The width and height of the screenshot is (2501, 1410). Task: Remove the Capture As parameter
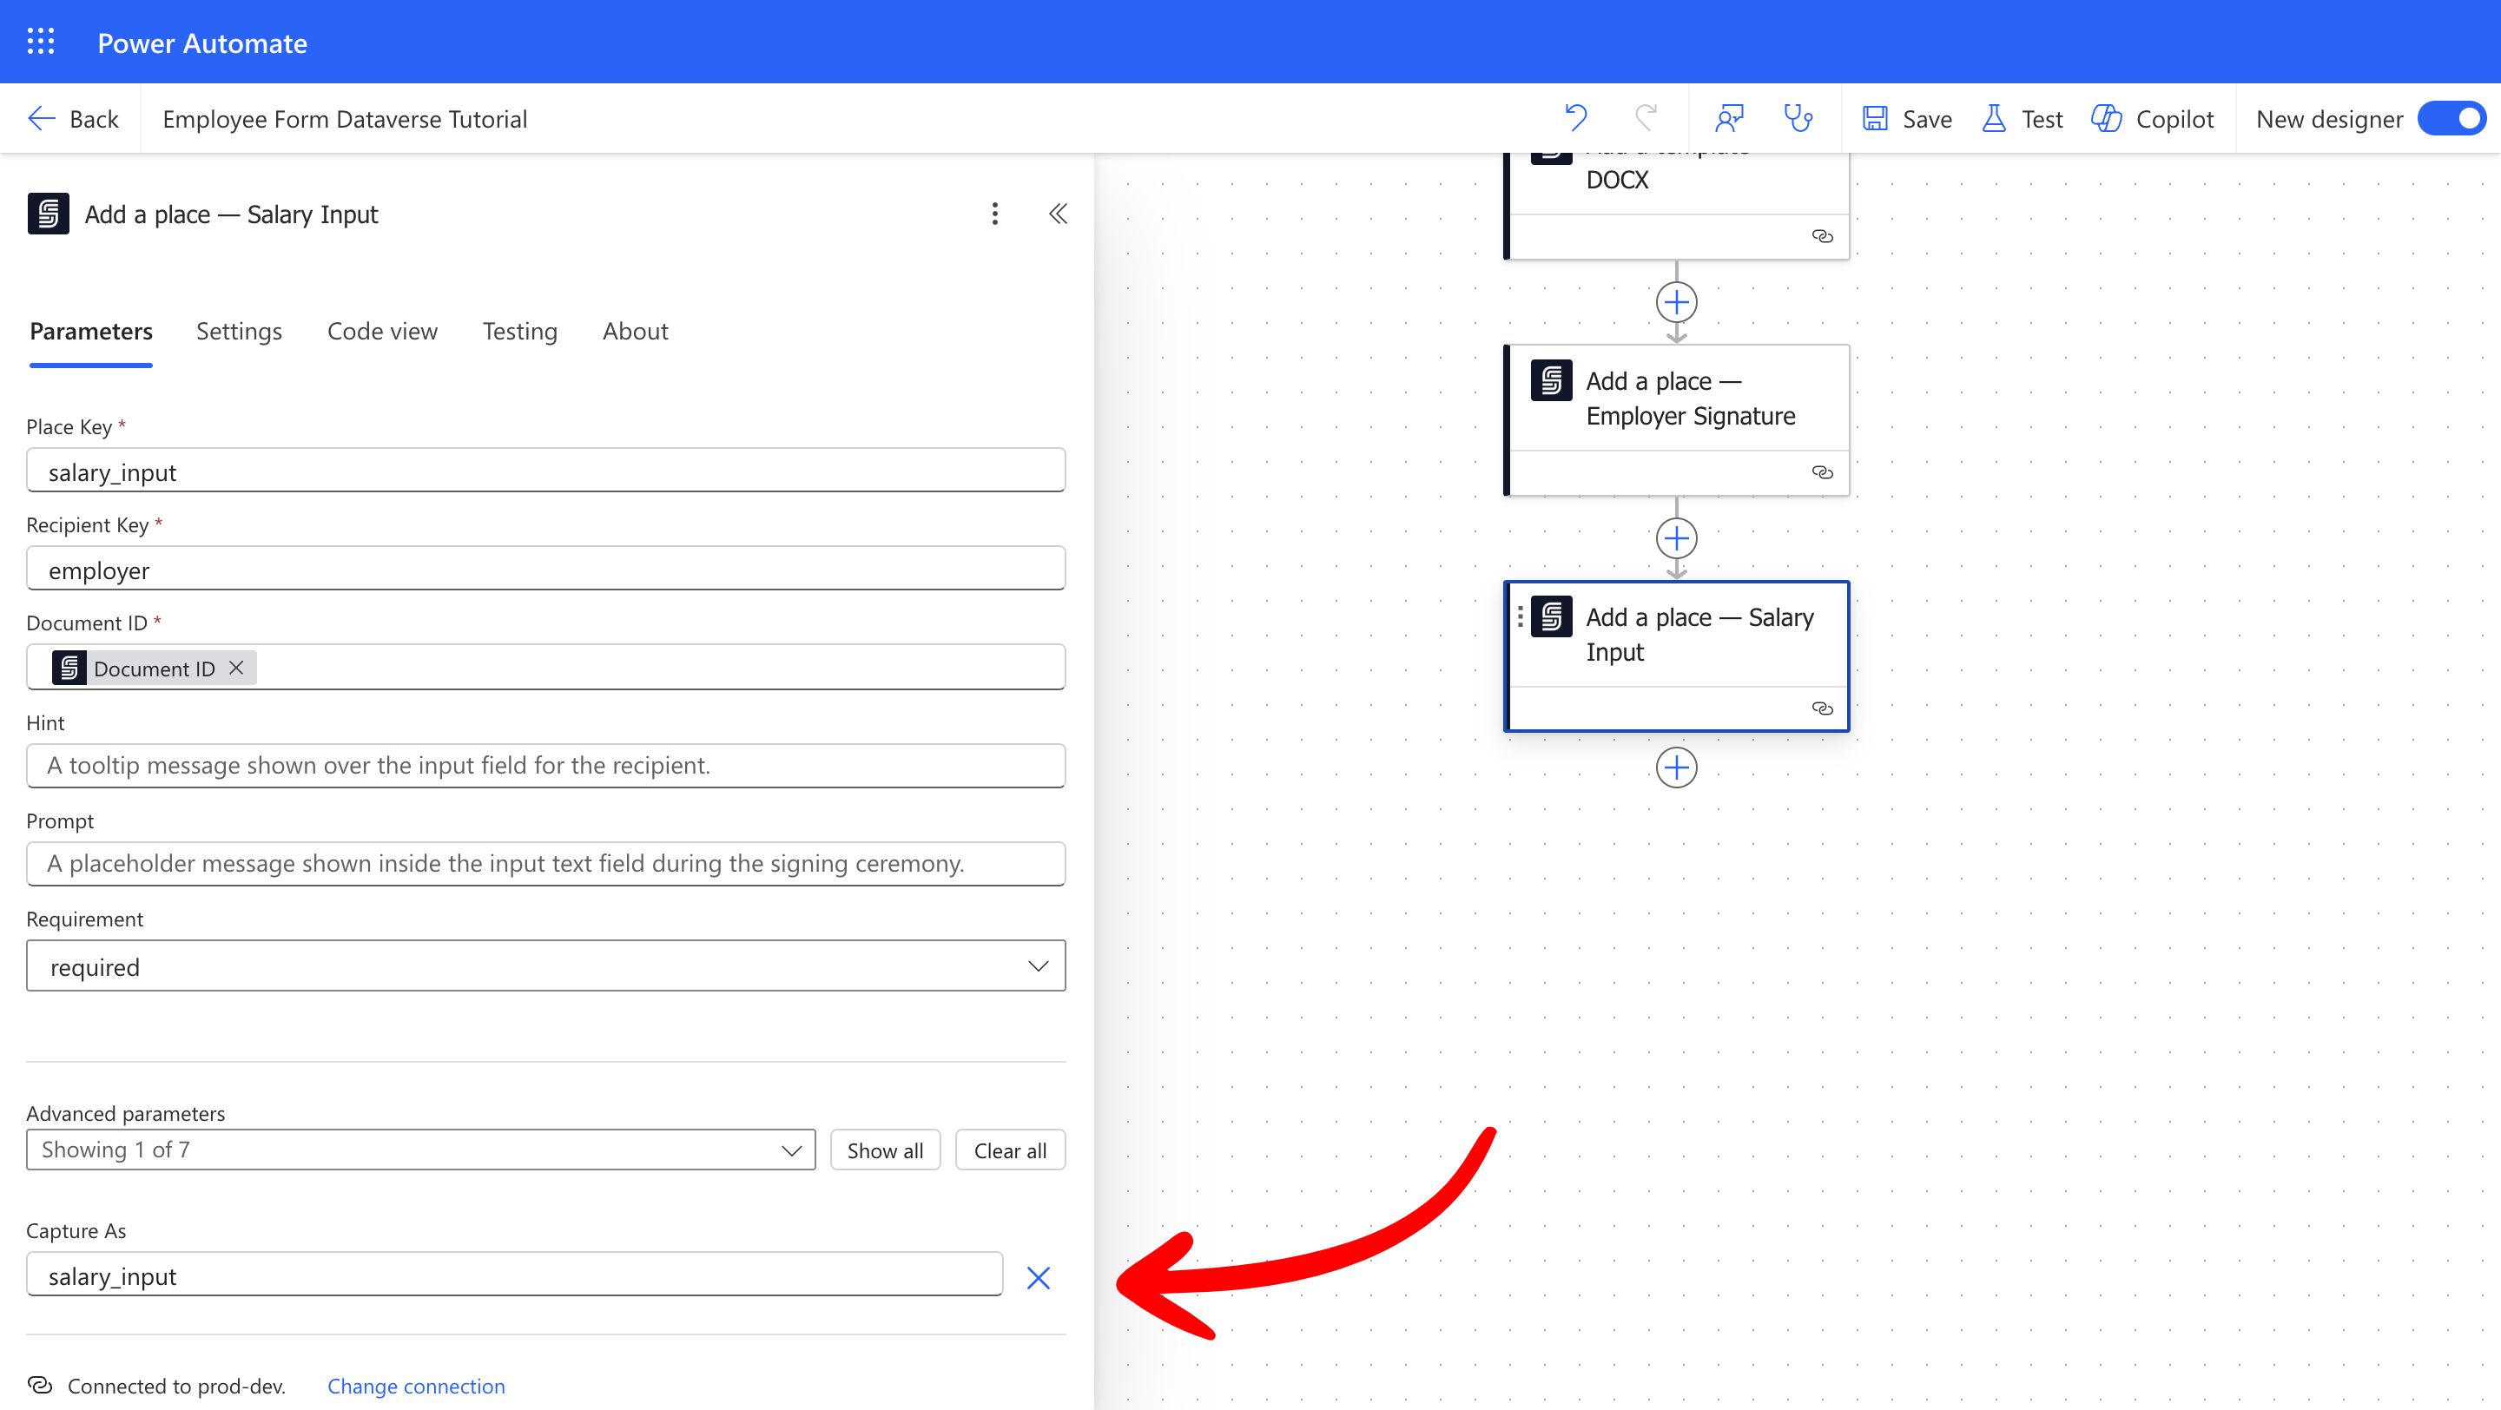tap(1038, 1277)
